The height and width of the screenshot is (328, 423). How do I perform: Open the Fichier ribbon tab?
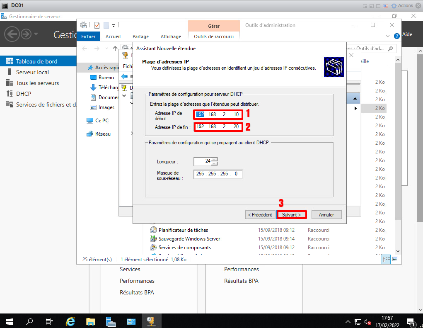coord(88,36)
